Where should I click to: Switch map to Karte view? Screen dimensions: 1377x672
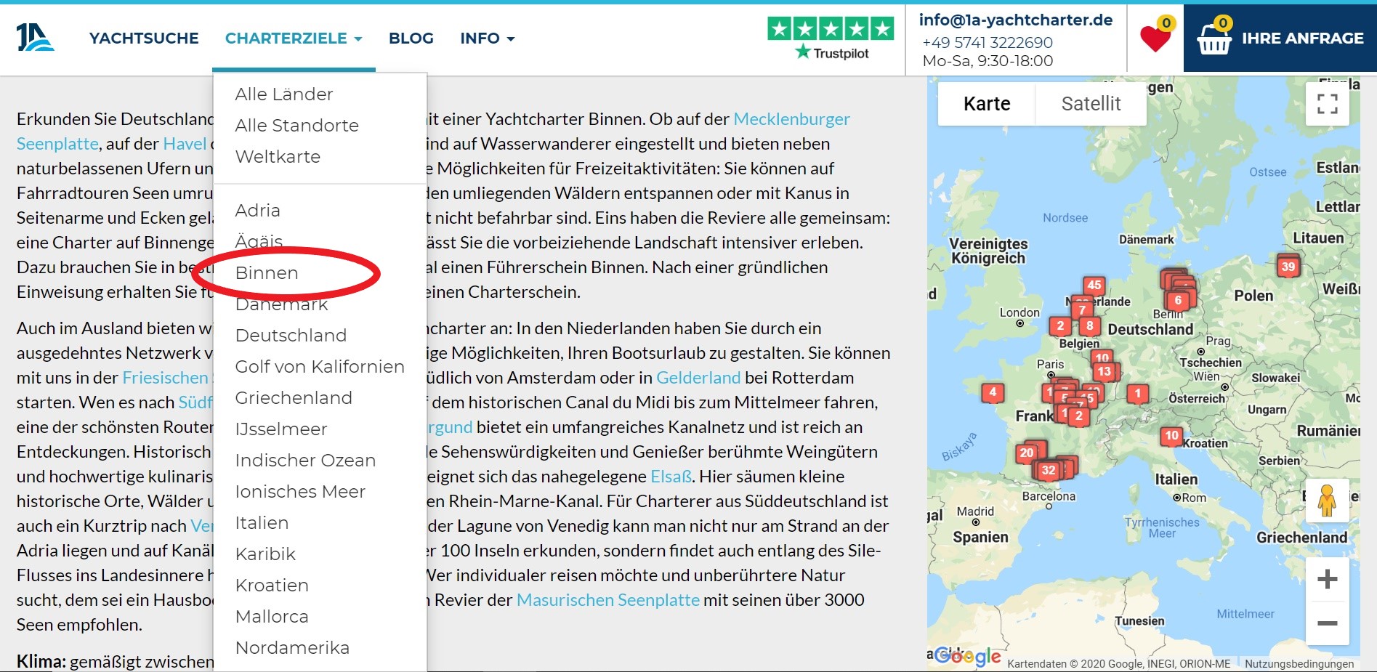(x=986, y=104)
